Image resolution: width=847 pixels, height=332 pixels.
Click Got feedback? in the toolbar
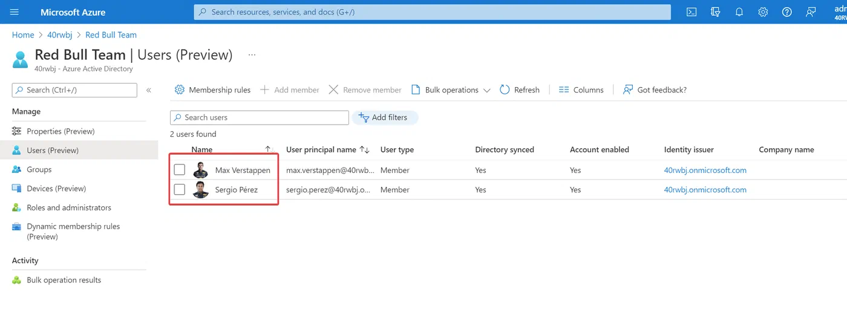coord(655,90)
